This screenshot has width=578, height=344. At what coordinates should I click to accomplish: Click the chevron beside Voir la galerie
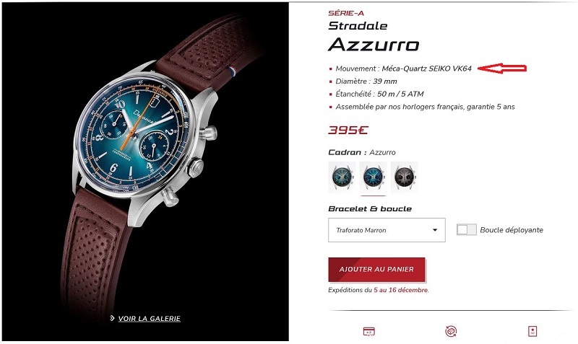(112, 318)
